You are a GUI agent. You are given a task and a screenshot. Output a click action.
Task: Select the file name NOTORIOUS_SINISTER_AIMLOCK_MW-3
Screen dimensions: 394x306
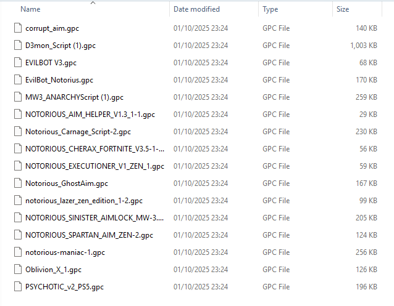click(94, 218)
